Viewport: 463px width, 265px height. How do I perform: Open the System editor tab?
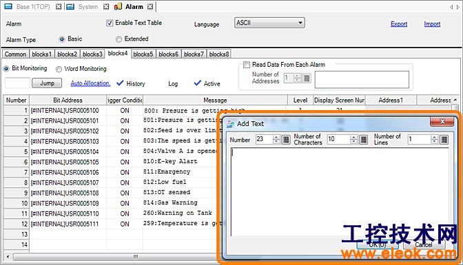(x=88, y=7)
